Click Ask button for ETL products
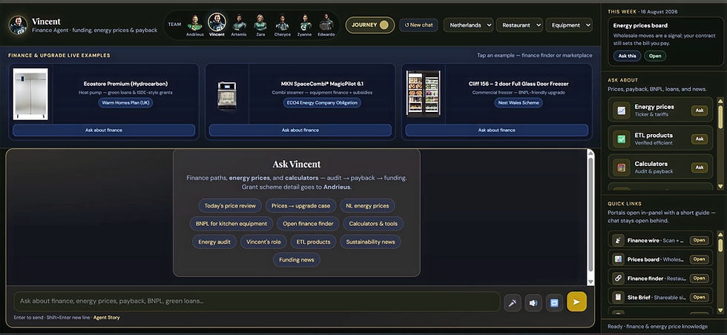 pyautogui.click(x=700, y=139)
